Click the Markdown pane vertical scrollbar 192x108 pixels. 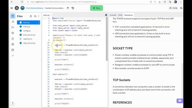[182, 80]
